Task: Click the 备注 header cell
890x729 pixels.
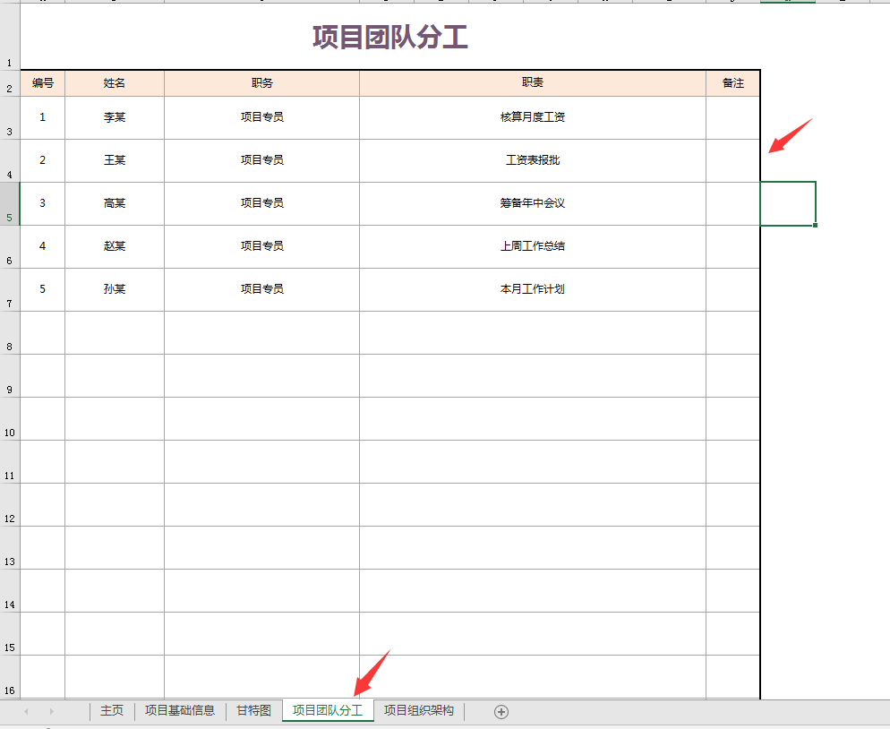Action: pos(734,82)
